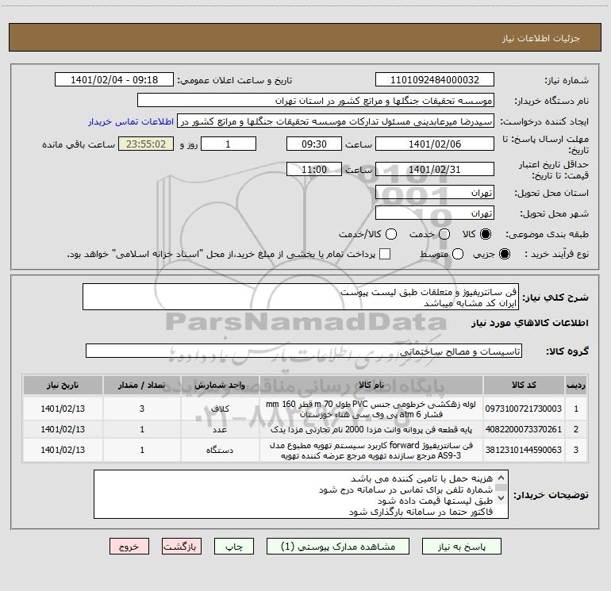The height and width of the screenshot is (591, 611).
Task: Select the جزیی purchase type radio
Action: pos(504,254)
